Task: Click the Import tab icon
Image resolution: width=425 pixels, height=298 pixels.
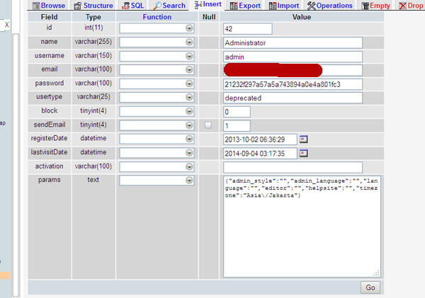Action: pos(273,6)
